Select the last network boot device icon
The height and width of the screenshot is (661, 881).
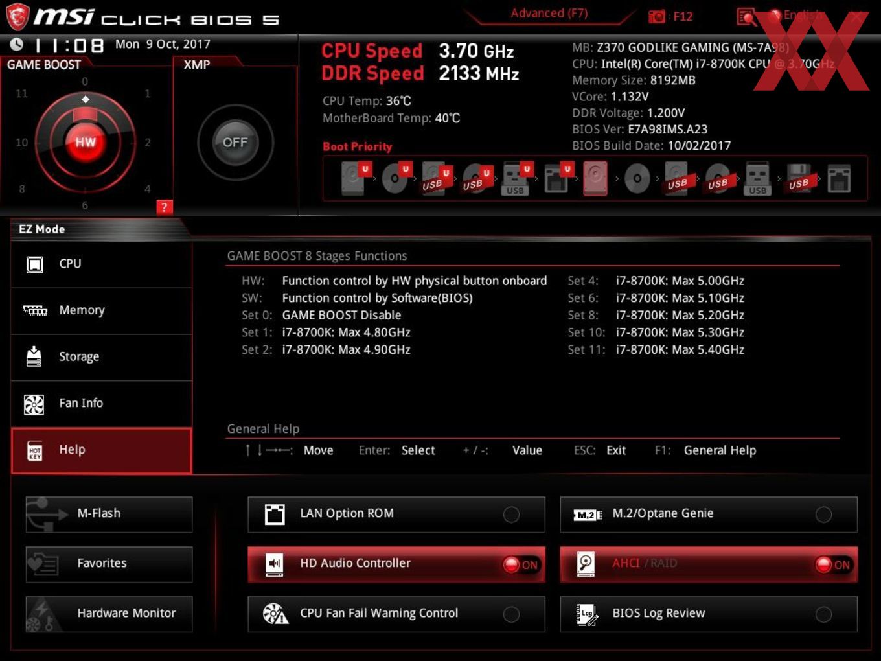tap(839, 178)
